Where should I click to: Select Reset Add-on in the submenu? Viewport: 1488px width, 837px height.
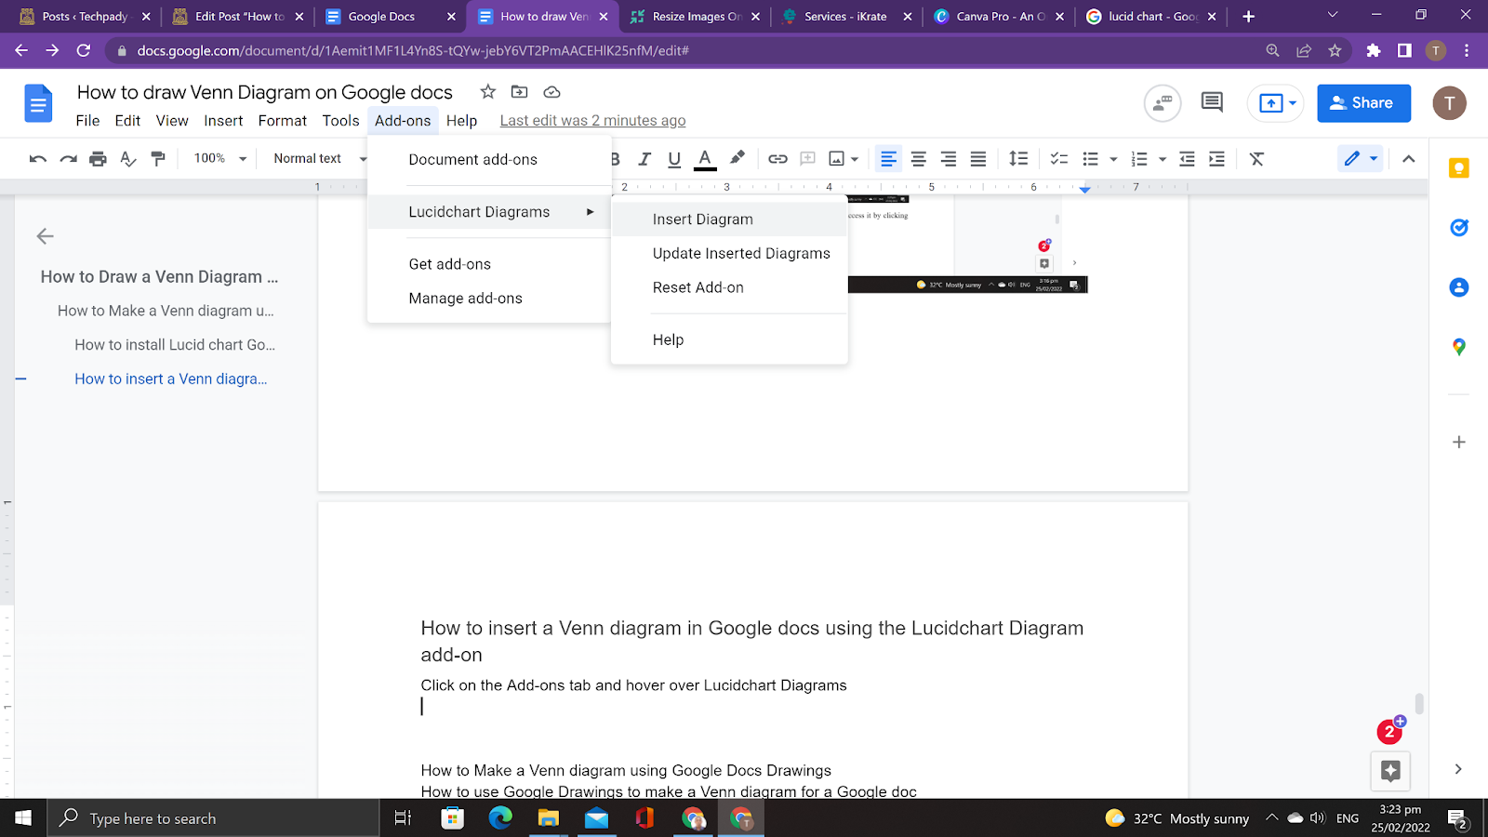click(x=729, y=288)
